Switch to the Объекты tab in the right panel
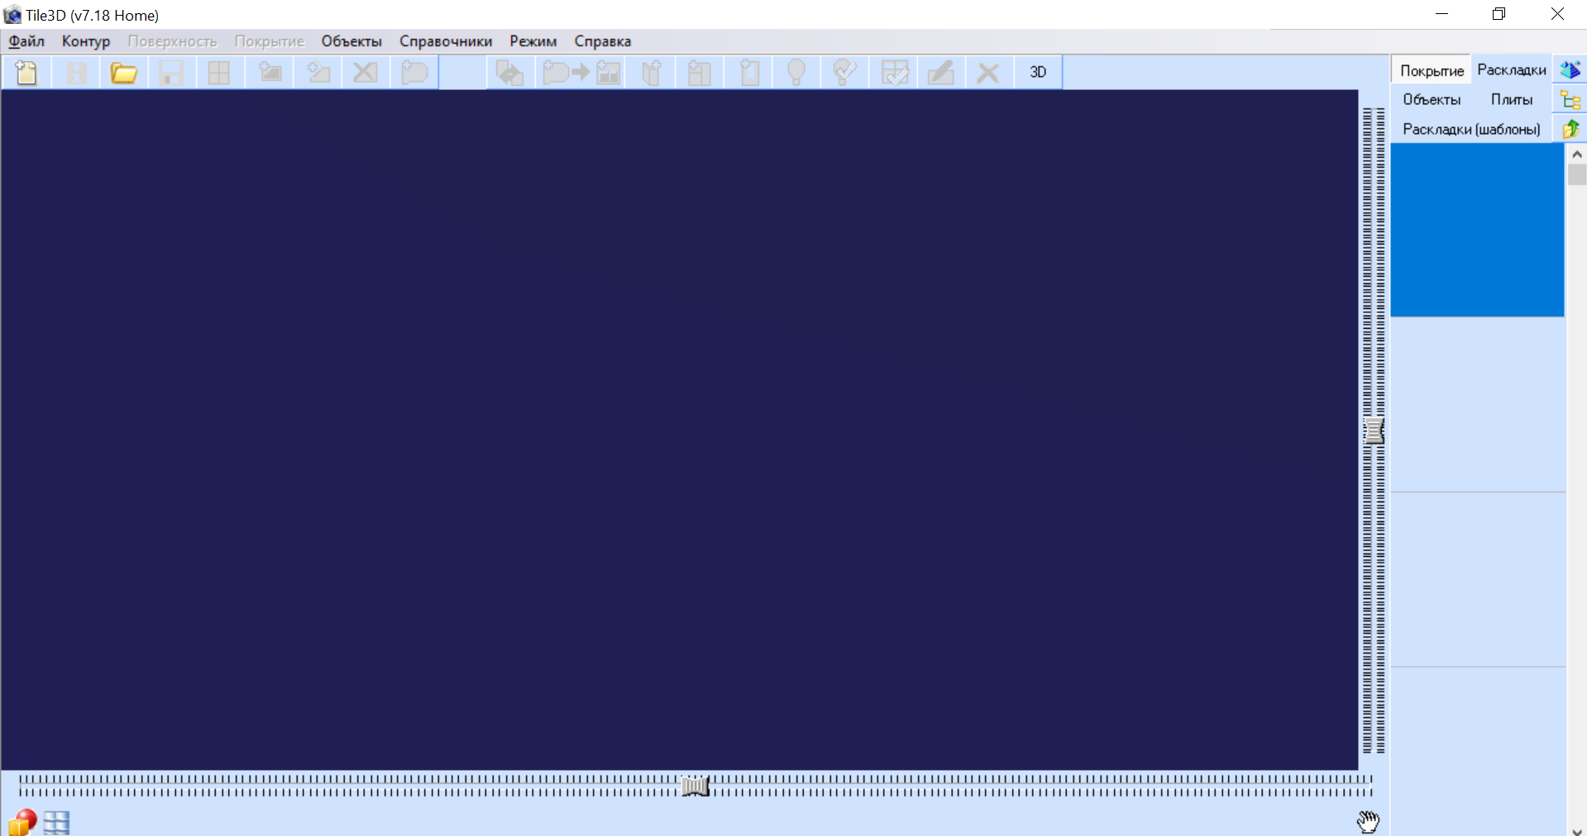 click(1432, 100)
